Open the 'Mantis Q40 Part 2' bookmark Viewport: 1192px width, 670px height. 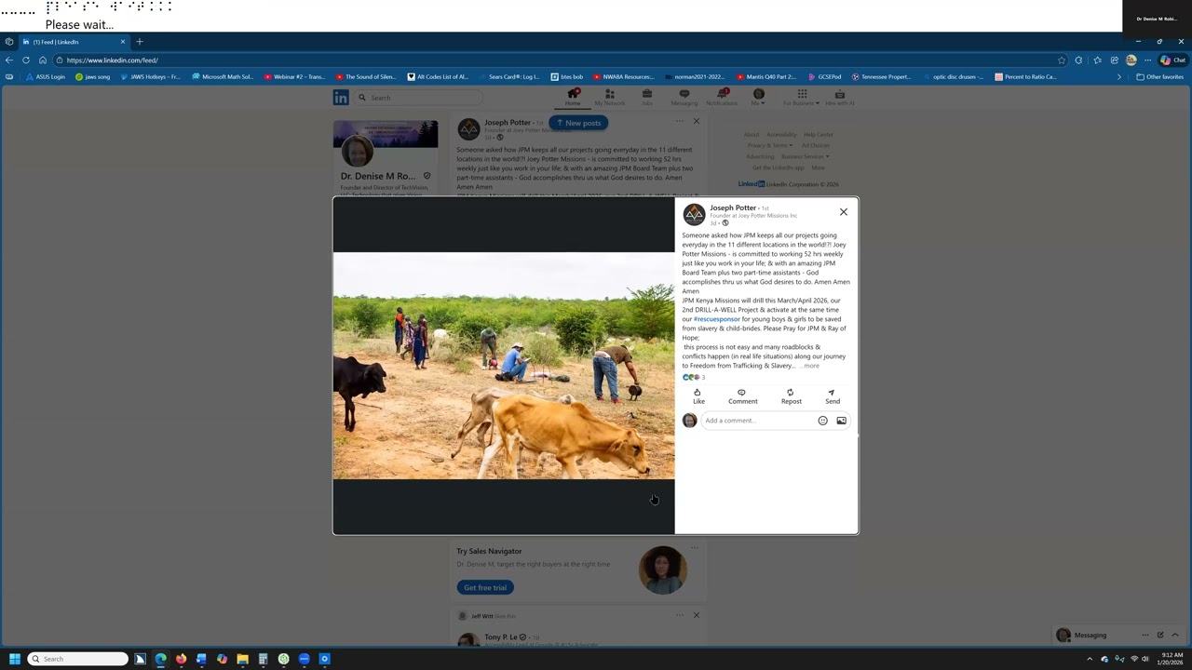[x=766, y=77]
